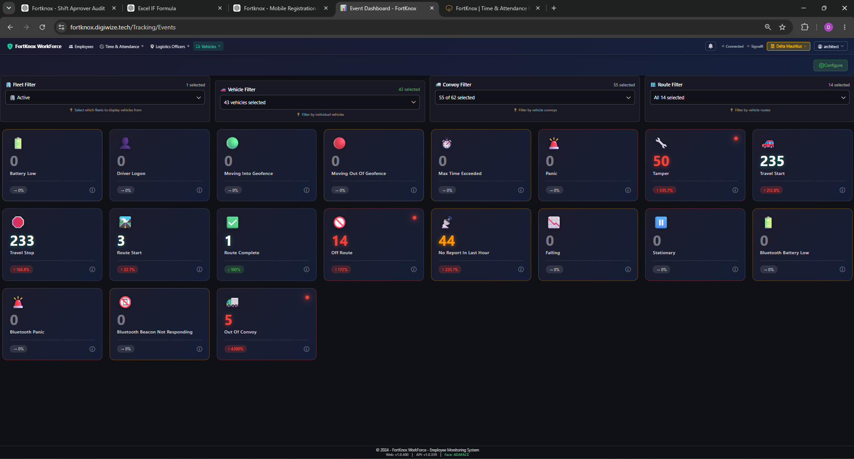854x459 pixels.
Task: Click the Travel Start car icon
Action: point(768,143)
